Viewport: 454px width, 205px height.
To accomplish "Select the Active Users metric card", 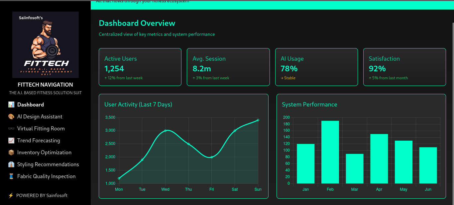I will coord(140,67).
